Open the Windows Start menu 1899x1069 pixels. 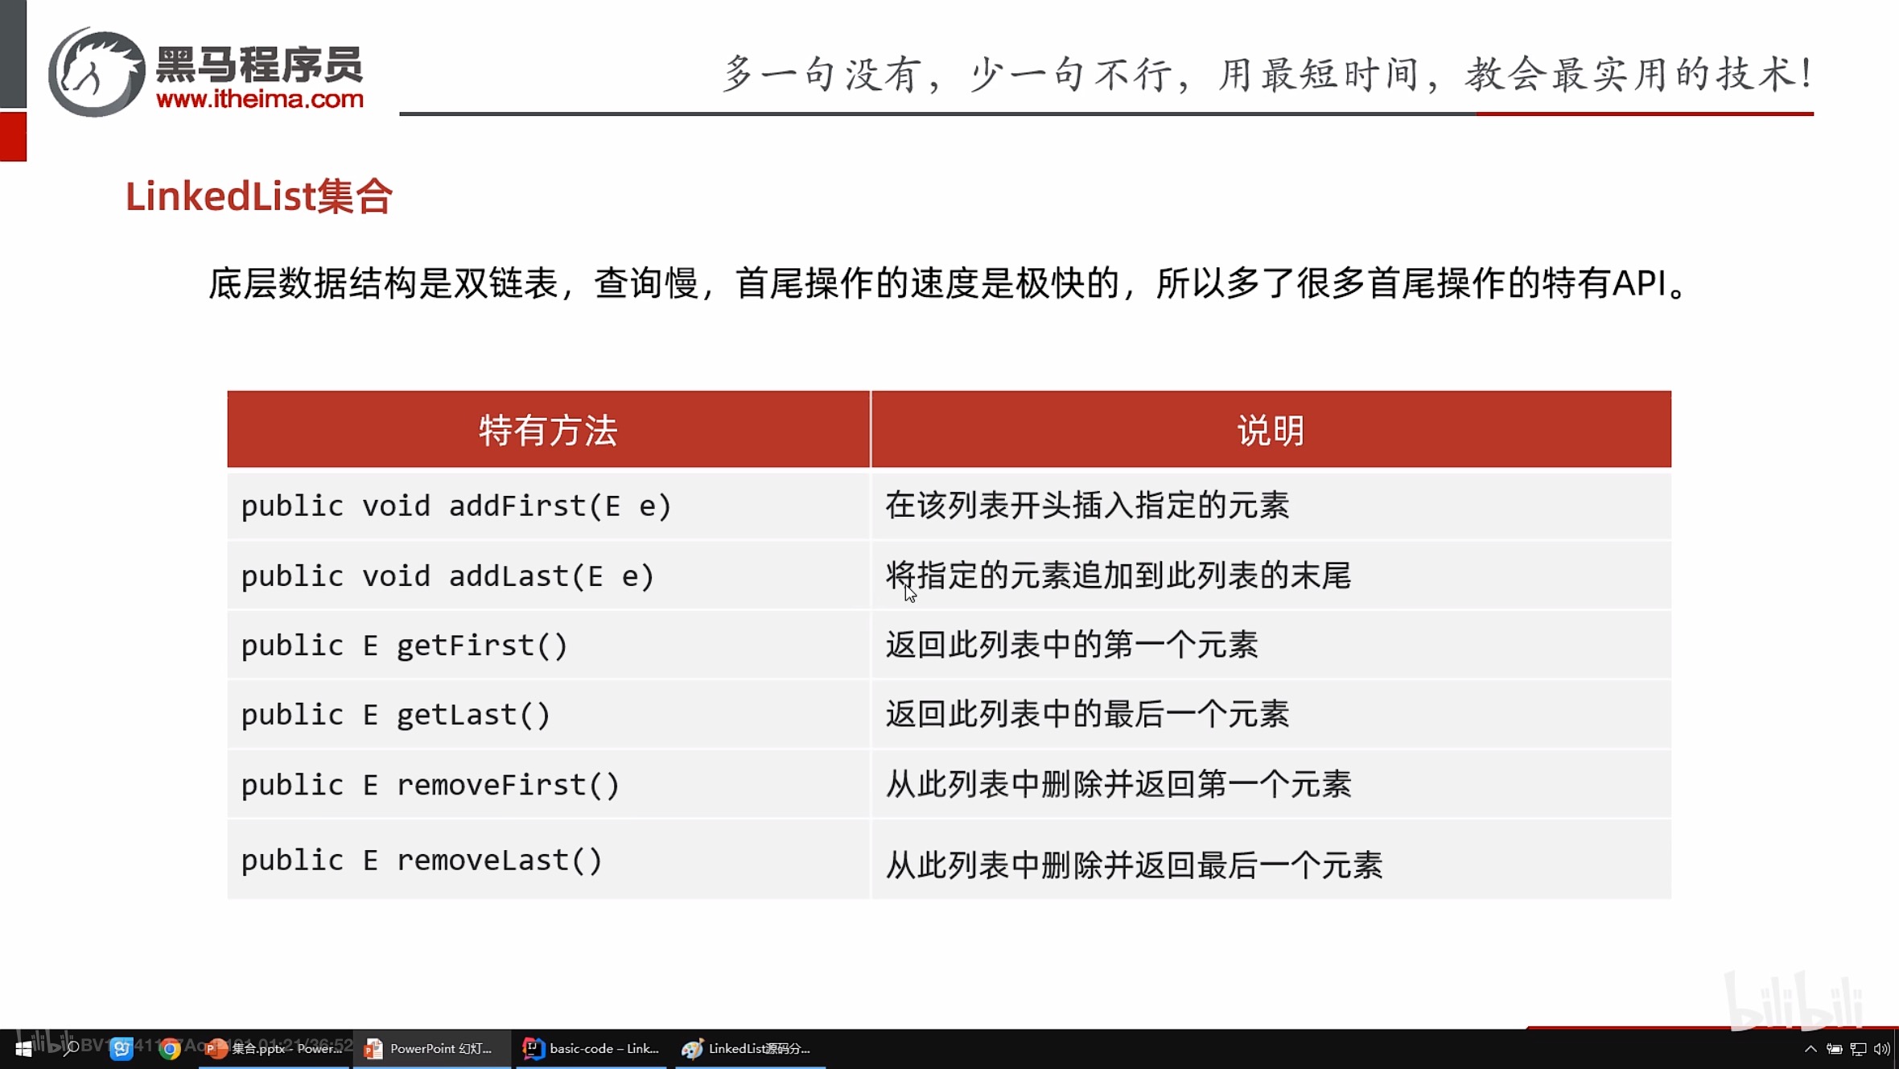point(23,1049)
